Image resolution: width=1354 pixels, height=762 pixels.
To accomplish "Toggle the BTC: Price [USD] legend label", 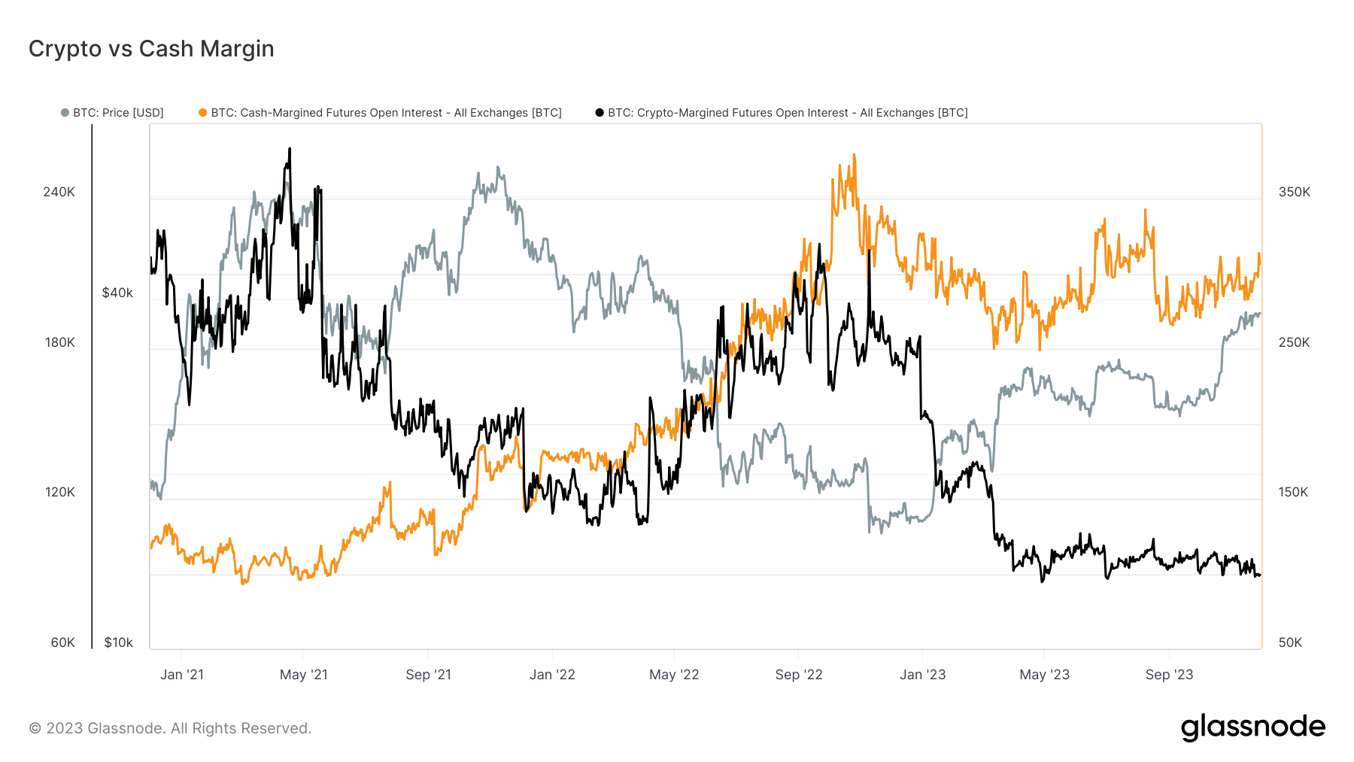I will point(118,113).
